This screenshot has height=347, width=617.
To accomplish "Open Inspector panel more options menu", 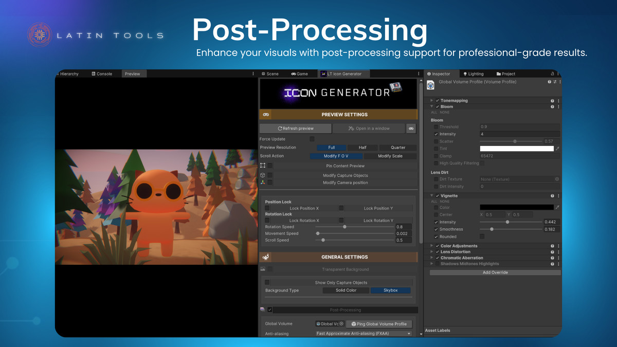I will tap(558, 74).
